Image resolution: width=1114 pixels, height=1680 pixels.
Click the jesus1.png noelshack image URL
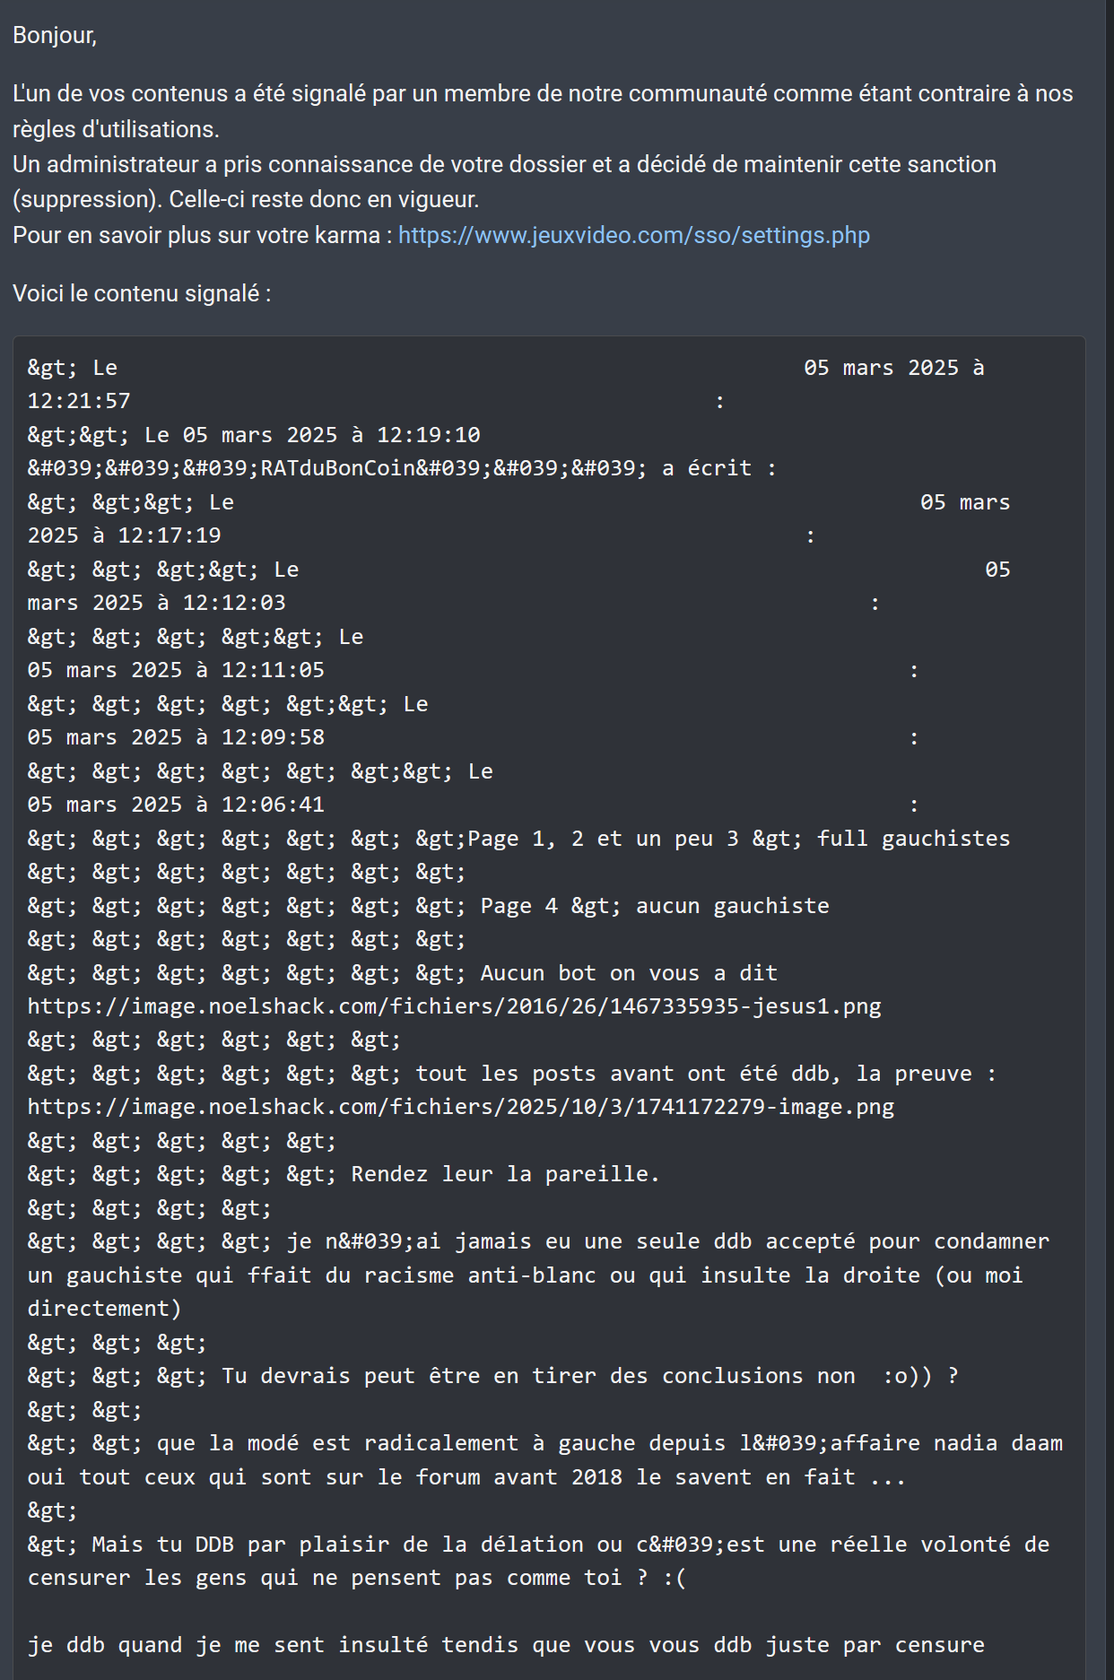tap(454, 1006)
